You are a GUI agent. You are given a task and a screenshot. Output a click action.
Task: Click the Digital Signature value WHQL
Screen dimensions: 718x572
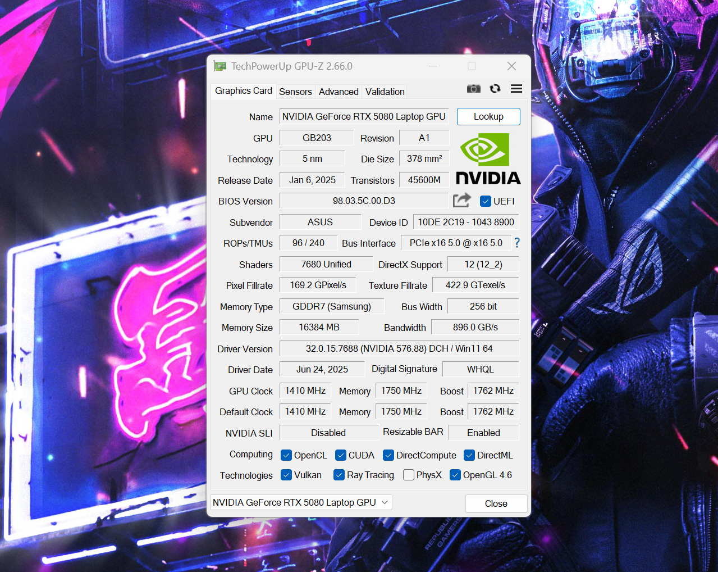click(481, 369)
